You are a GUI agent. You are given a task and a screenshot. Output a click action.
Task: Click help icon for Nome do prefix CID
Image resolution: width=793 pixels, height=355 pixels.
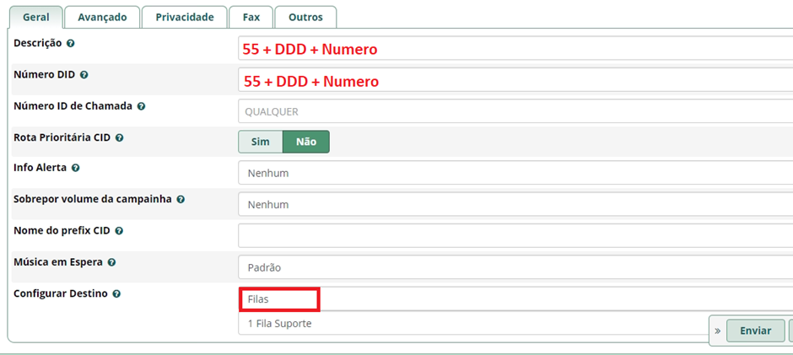click(x=119, y=230)
